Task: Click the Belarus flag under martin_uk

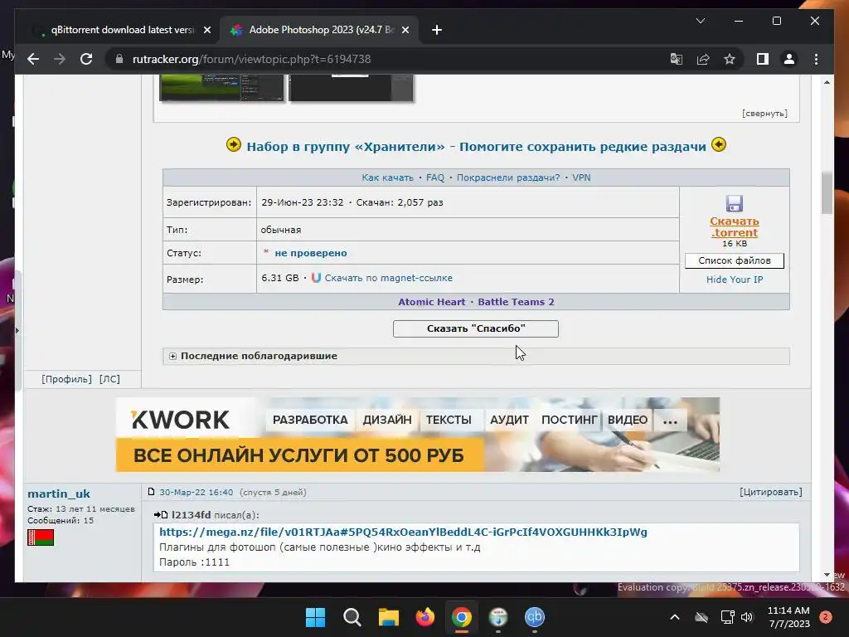Action: coord(41,537)
